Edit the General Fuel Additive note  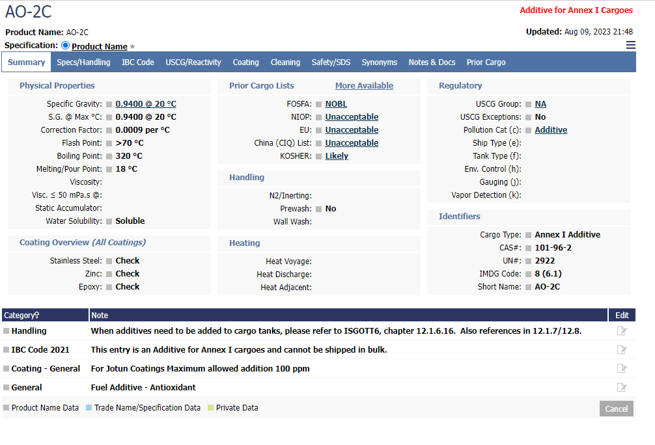coord(622,388)
